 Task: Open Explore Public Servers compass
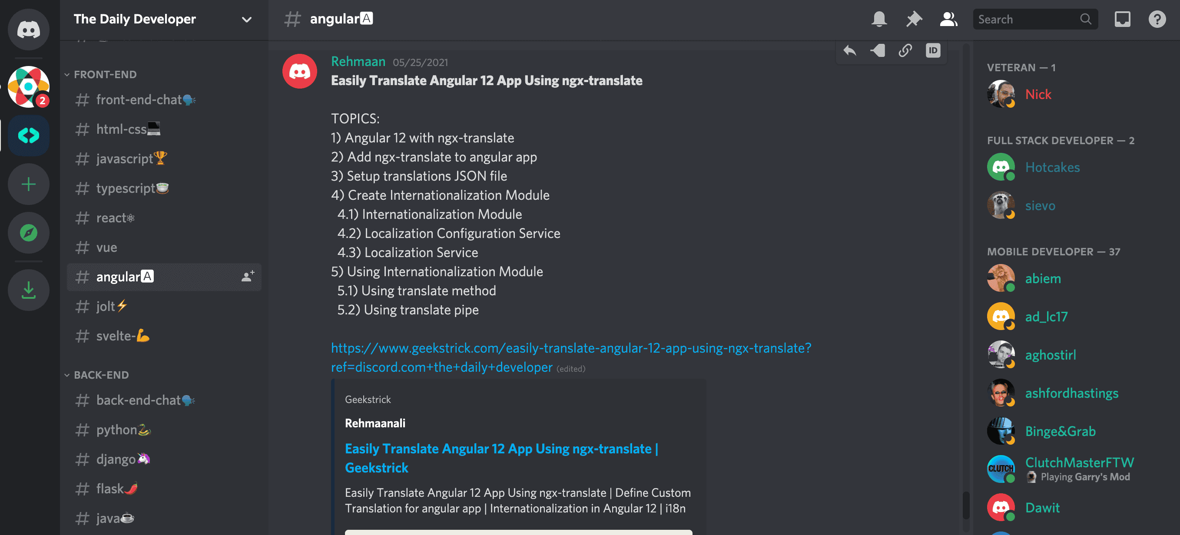(x=28, y=233)
